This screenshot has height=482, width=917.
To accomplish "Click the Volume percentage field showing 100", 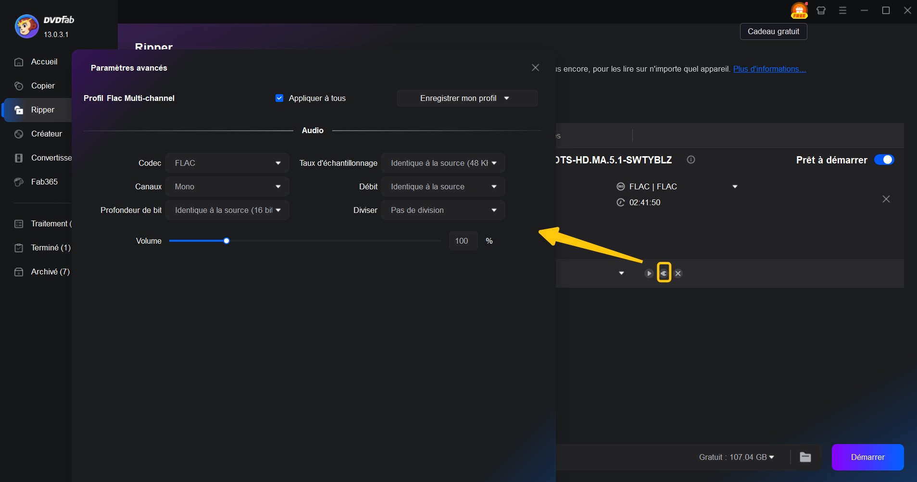I will tap(463, 241).
